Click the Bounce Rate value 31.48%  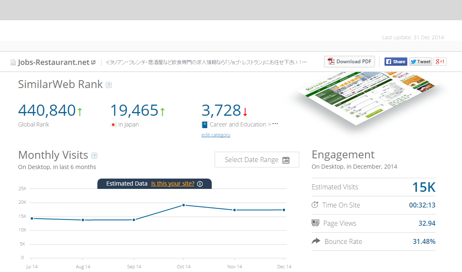click(424, 242)
